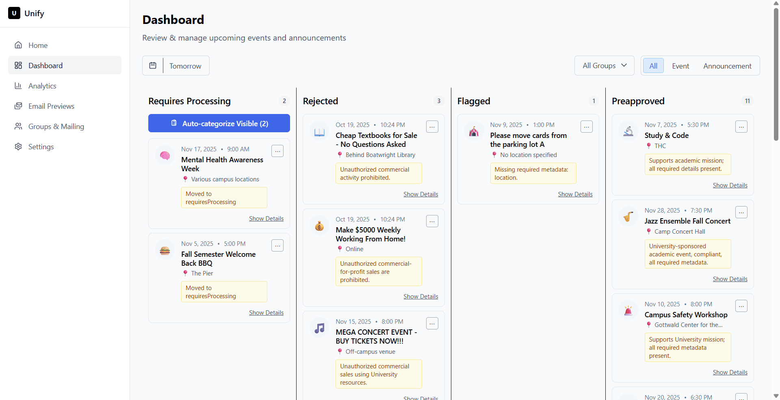Open Groups & Mailing in sidebar
Screen dimensions: 780x400
point(65,126)
